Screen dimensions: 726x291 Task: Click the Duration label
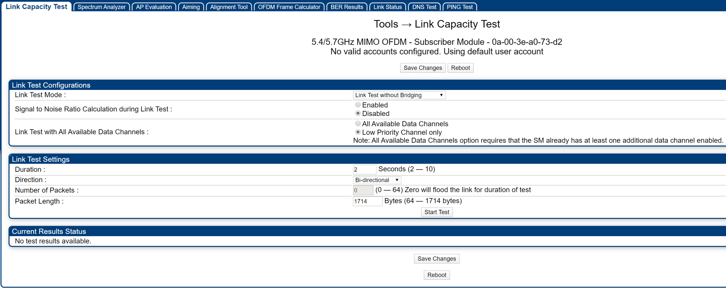pos(30,170)
